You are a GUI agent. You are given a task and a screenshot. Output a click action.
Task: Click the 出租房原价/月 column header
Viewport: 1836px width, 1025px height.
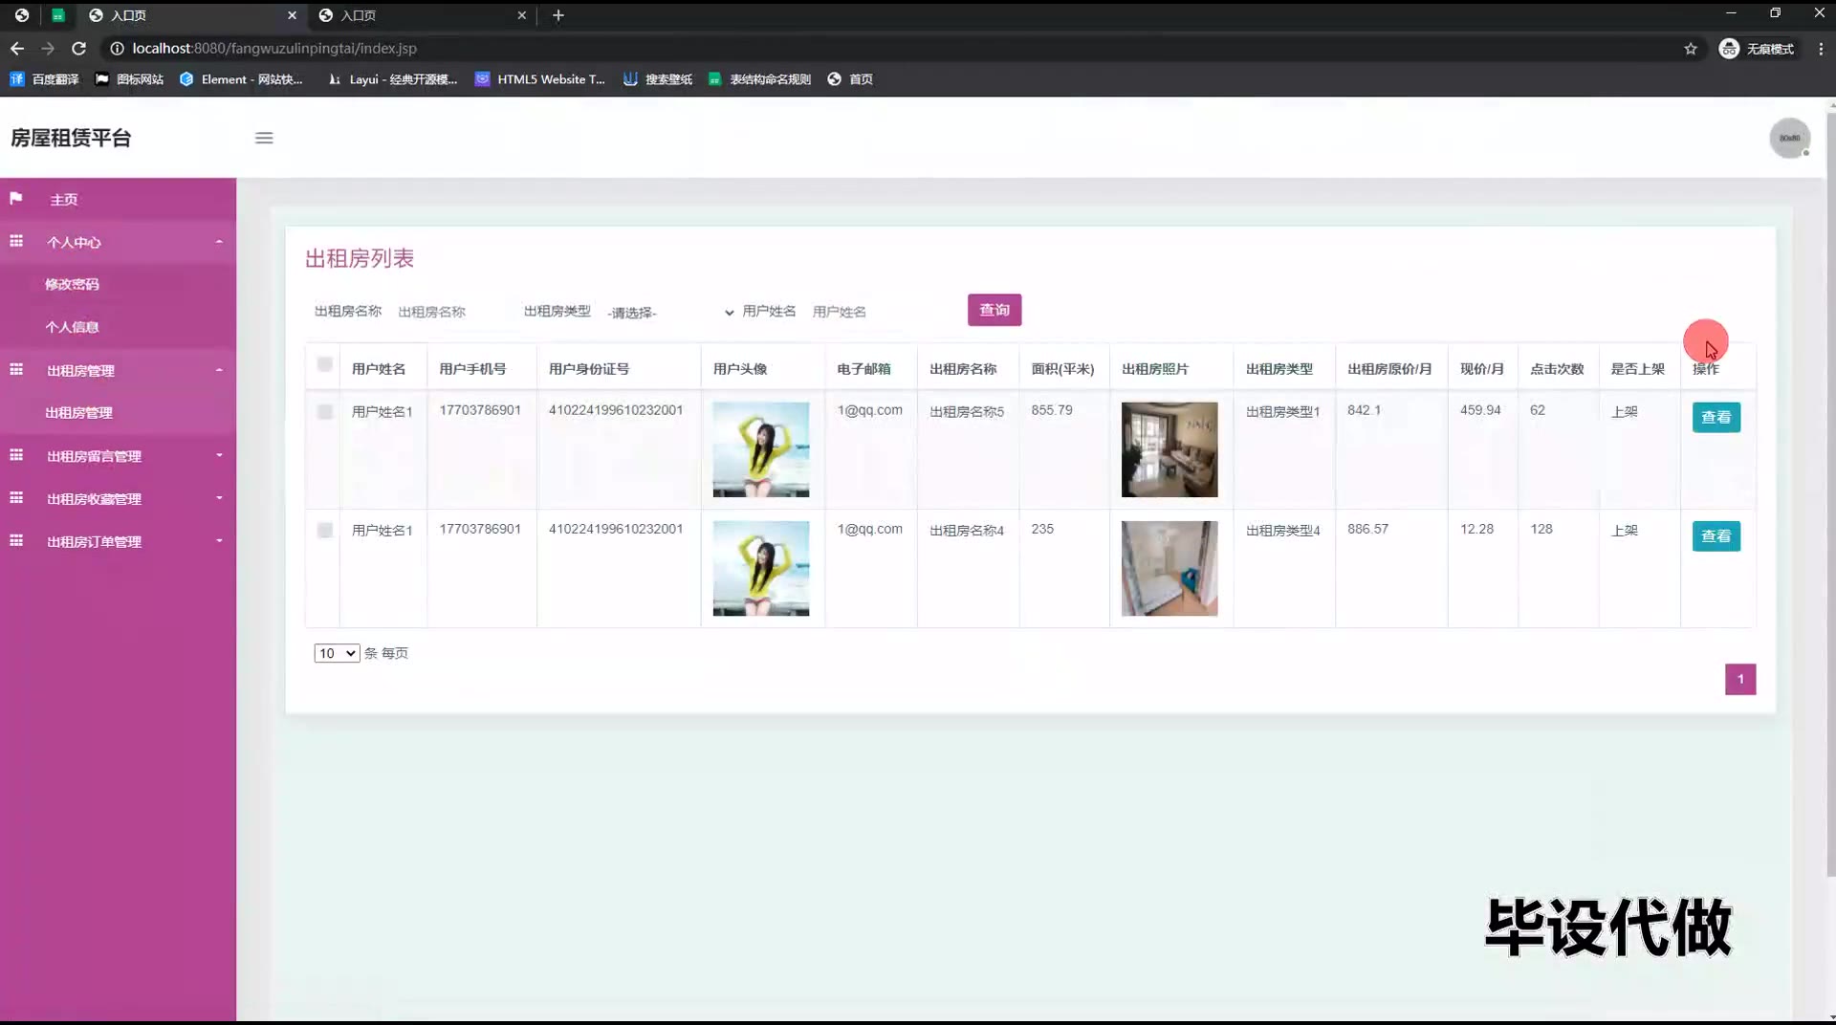click(1389, 369)
